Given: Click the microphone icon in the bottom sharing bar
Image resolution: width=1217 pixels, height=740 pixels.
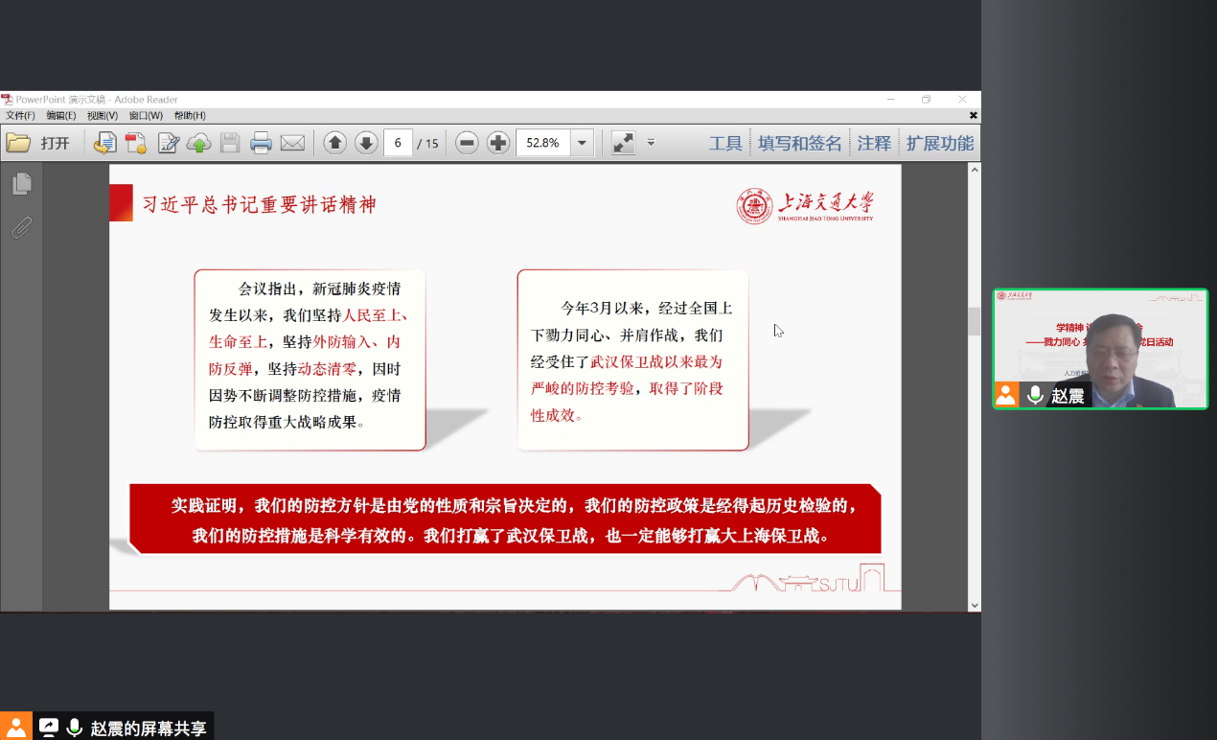Looking at the screenshot, I should click(x=75, y=728).
